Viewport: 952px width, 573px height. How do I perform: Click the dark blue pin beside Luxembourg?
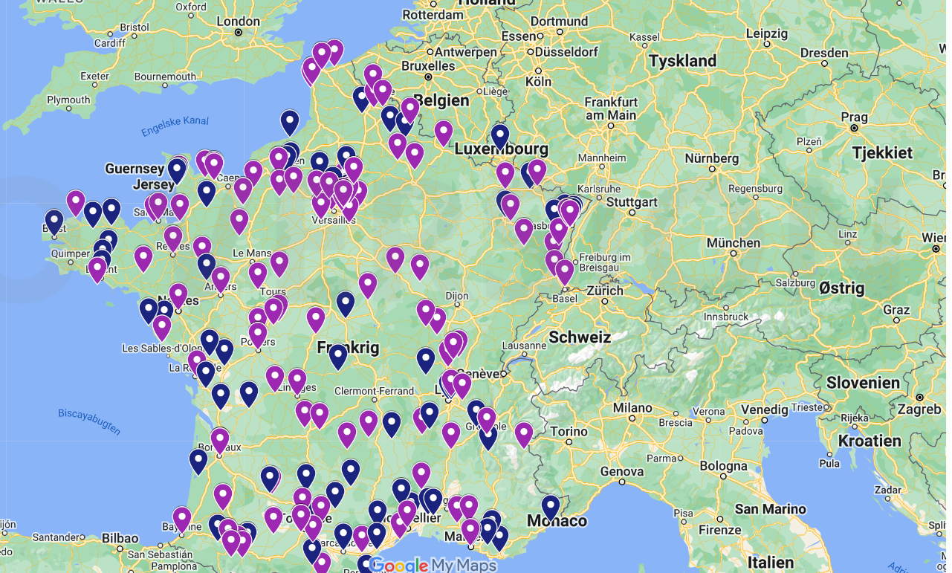[x=500, y=135]
